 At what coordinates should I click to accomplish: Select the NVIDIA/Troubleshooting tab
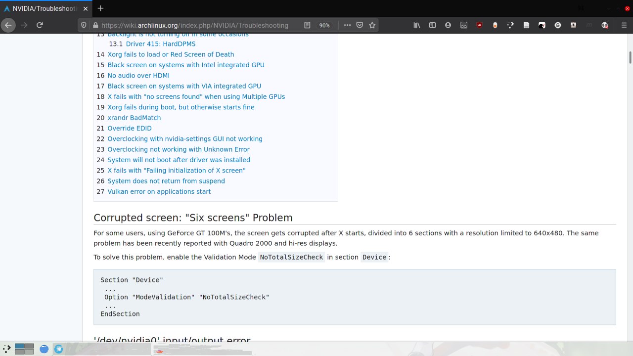(46, 8)
